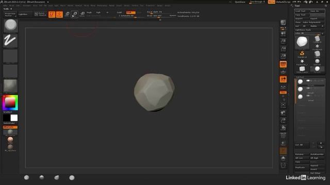Toggle the Floor grid button
This screenshot has height=185, width=330.
(283, 72)
